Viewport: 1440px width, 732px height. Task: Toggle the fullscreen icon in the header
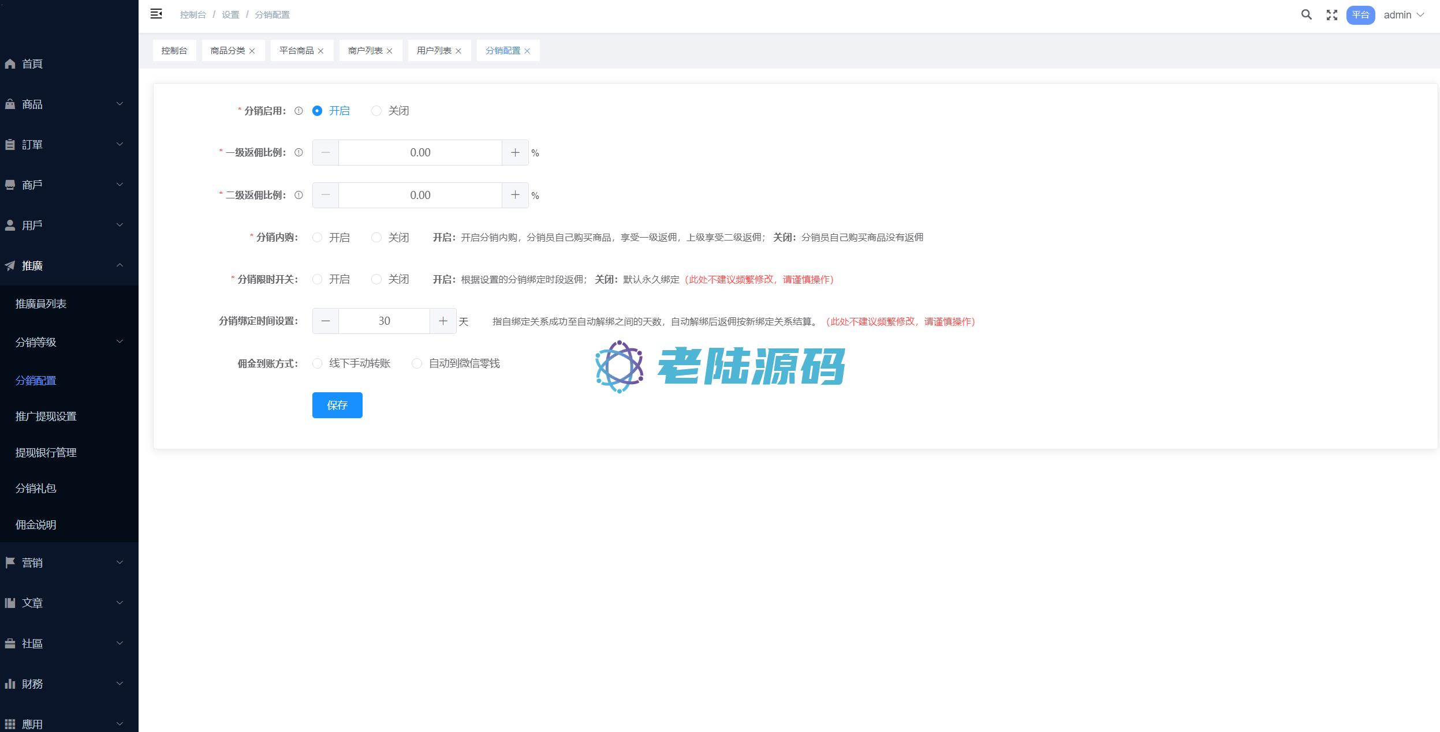pos(1331,15)
